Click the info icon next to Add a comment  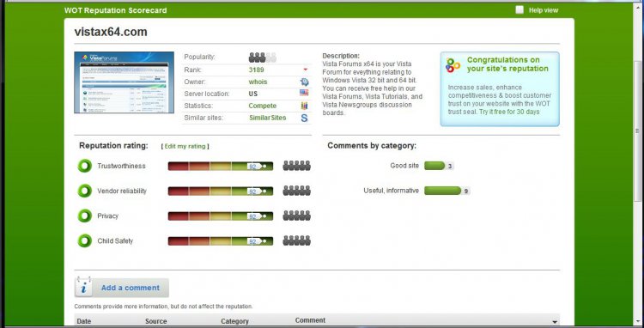[83, 287]
